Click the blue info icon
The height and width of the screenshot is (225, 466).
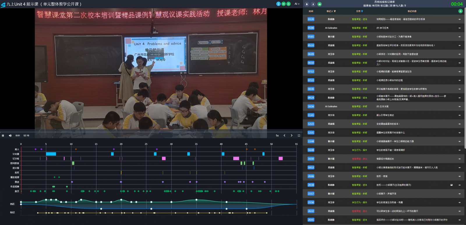(x=278, y=4)
